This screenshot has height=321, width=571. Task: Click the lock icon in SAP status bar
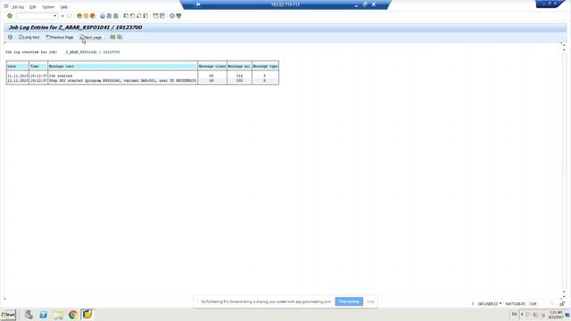tap(562, 303)
